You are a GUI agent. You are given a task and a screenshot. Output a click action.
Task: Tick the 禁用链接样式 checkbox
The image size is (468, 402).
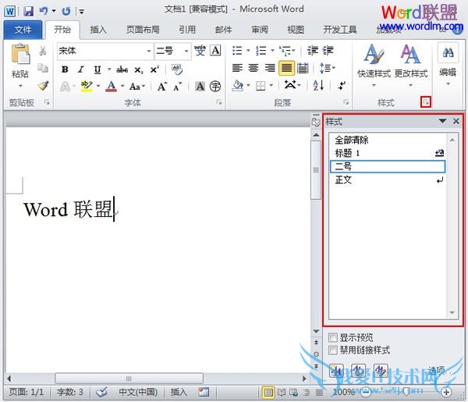click(x=334, y=350)
